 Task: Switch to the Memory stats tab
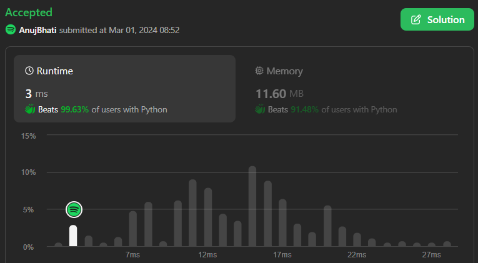350,88
